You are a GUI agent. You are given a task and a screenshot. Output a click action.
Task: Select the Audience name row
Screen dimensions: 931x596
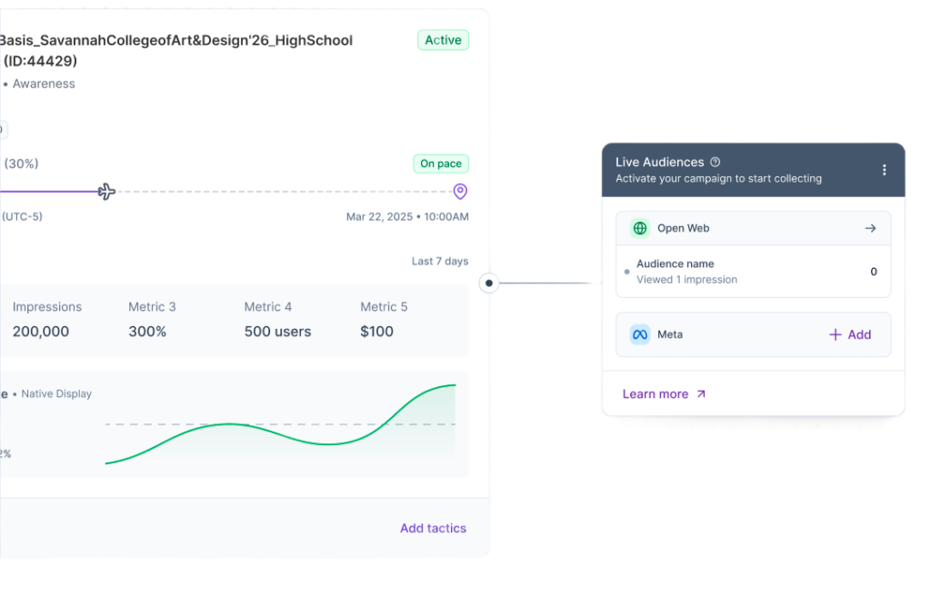click(753, 272)
